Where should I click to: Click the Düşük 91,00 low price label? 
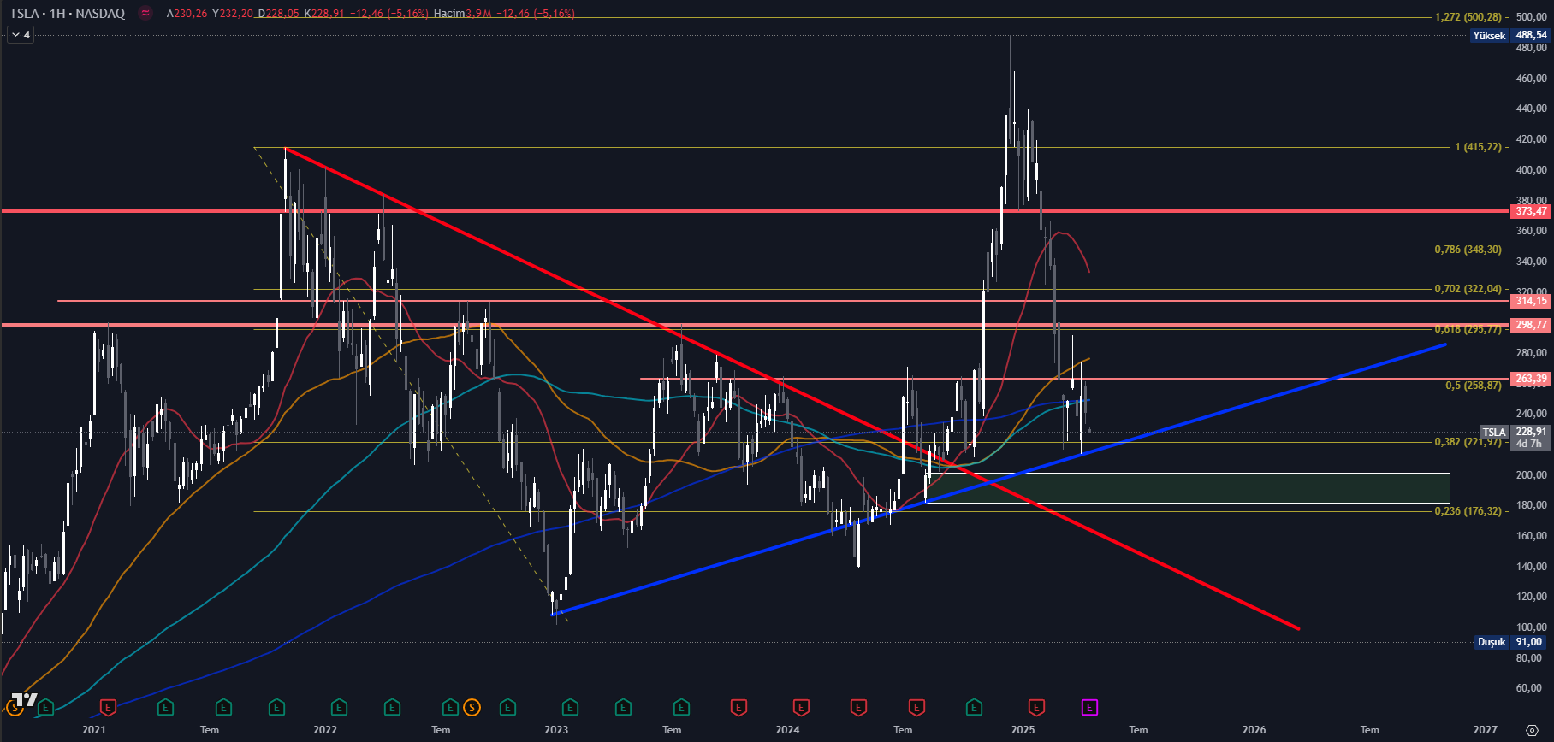tap(1513, 642)
